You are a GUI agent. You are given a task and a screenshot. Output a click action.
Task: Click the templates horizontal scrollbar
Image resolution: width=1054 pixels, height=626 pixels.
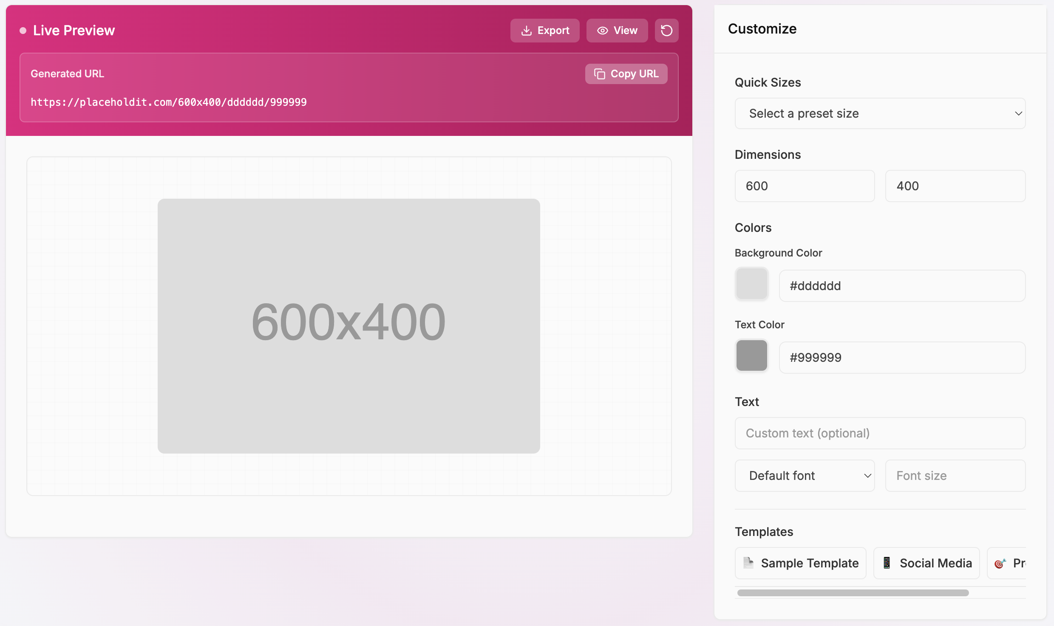(853, 593)
